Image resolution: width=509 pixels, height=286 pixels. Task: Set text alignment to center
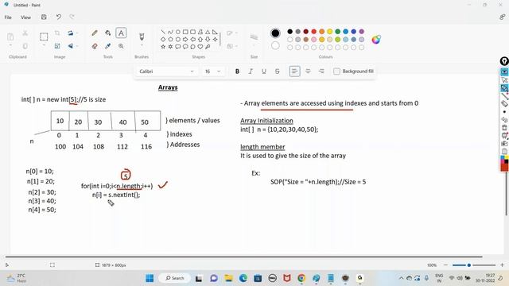pos(308,71)
